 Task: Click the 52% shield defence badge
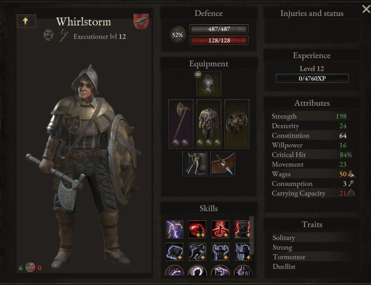(178, 35)
